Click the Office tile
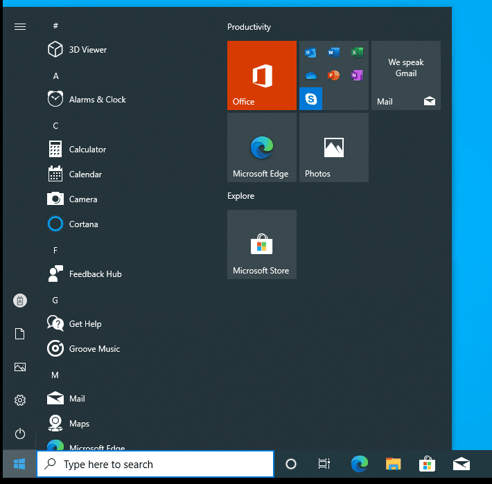Screen dimensions: 492x484 coord(262,75)
